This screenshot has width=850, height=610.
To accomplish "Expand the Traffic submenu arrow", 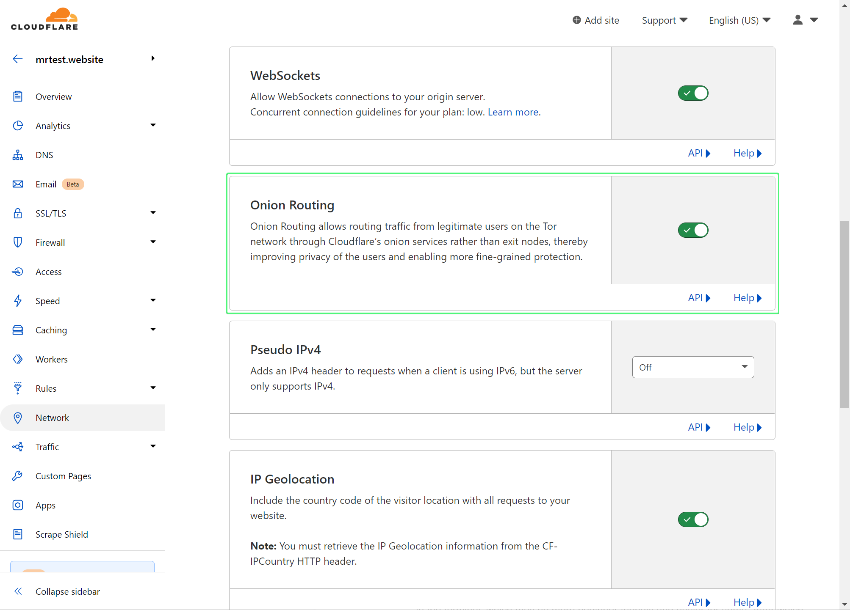I will [x=153, y=446].
